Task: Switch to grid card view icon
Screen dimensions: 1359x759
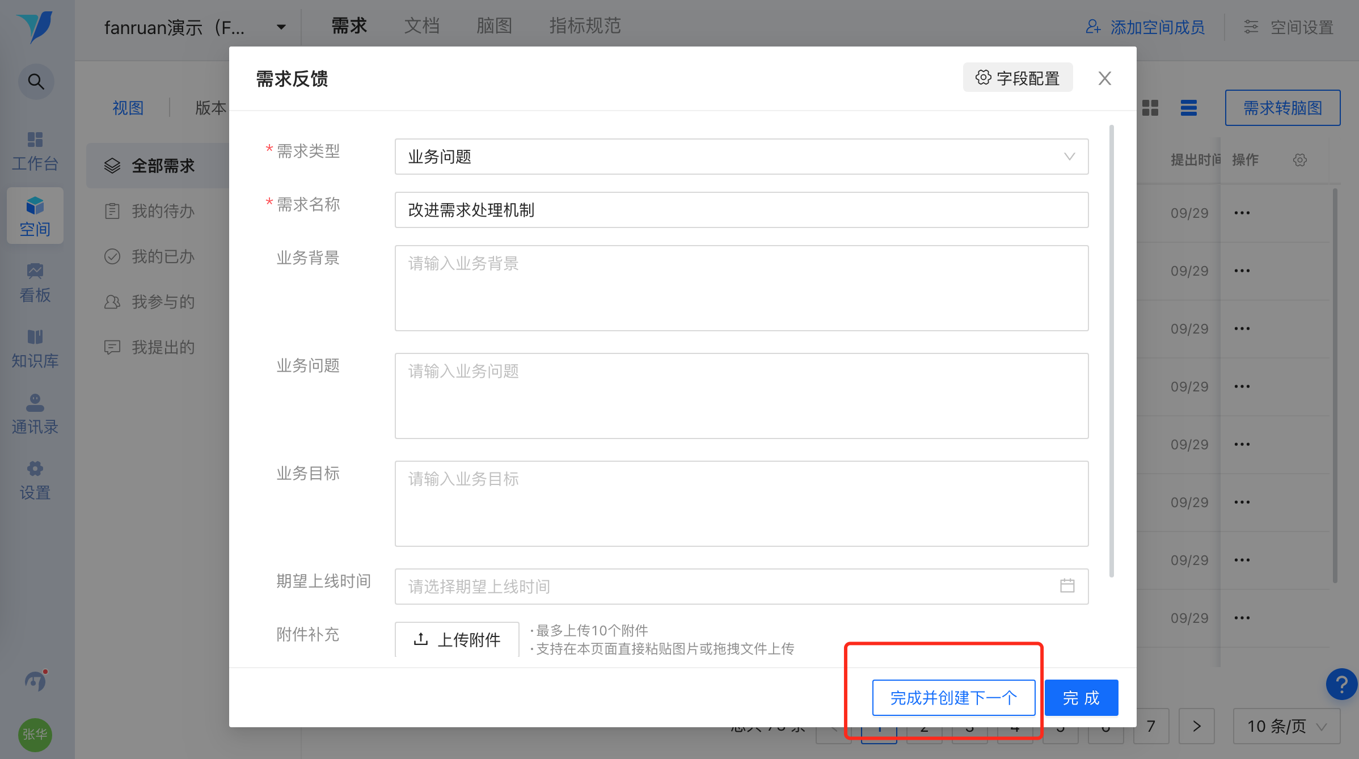Action: point(1150,108)
